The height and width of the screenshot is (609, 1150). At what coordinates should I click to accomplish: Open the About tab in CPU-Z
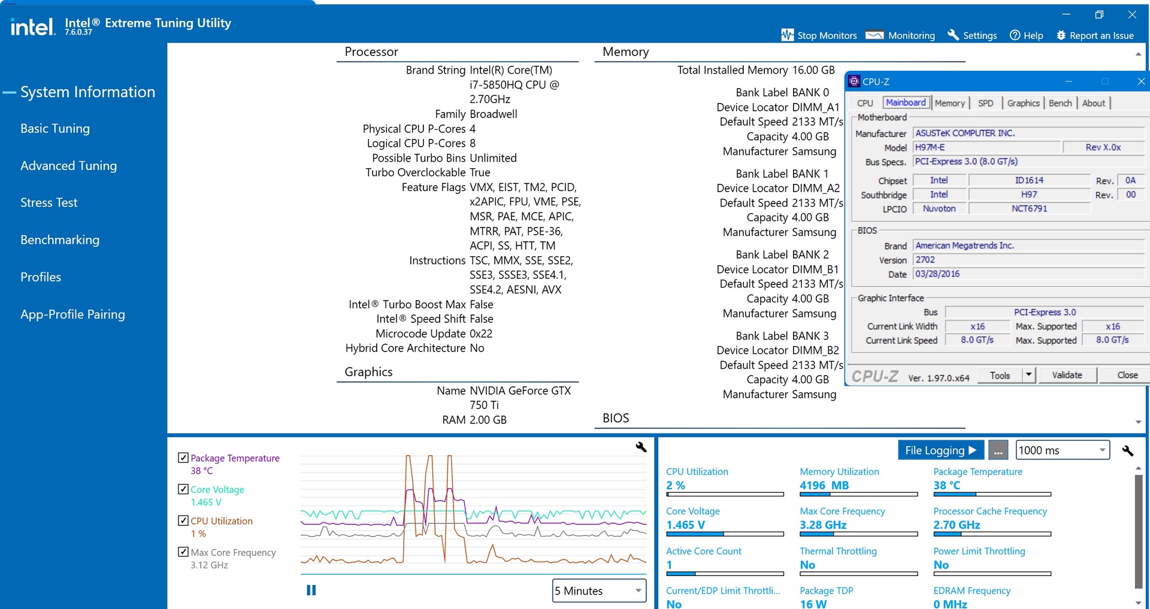pyautogui.click(x=1094, y=103)
